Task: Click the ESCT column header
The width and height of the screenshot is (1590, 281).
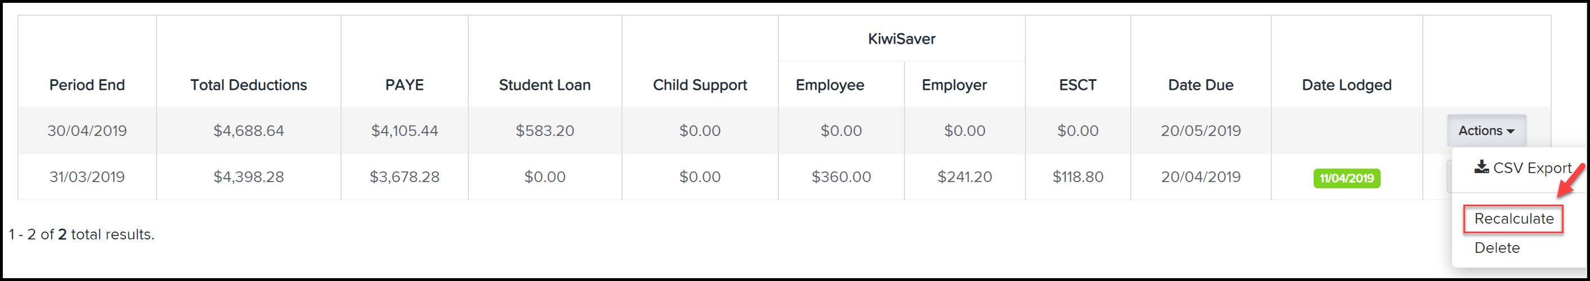Action: [1078, 85]
